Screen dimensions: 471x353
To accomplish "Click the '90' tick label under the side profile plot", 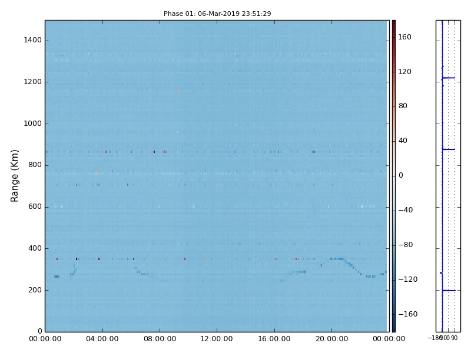I will click(x=454, y=338).
